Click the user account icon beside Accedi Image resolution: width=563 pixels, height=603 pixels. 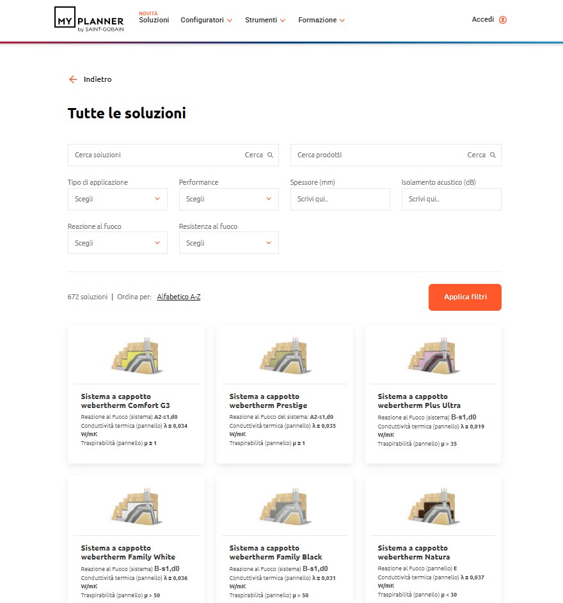503,20
